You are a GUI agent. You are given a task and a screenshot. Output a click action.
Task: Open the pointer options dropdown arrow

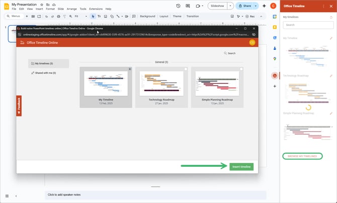click(x=242, y=16)
